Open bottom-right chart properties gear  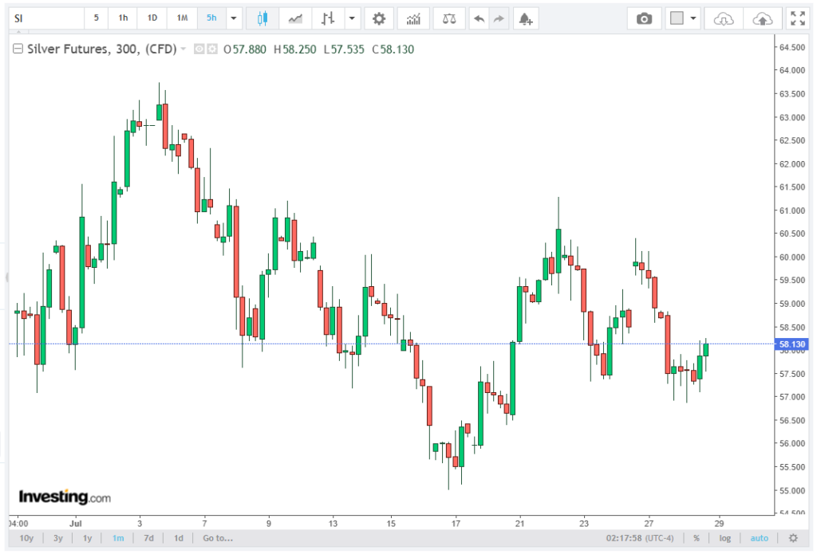tap(793, 538)
